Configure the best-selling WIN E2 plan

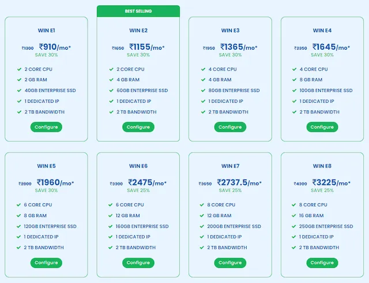(x=138, y=126)
